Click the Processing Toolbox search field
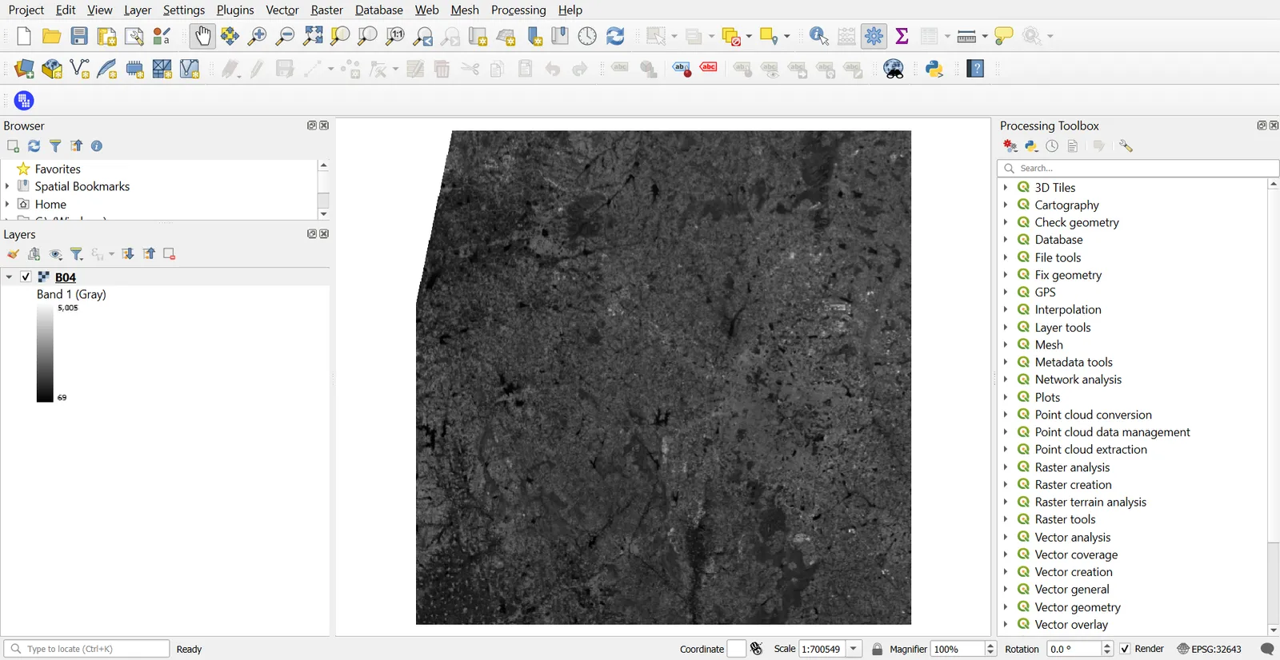The width and height of the screenshot is (1280, 660). tap(1138, 168)
